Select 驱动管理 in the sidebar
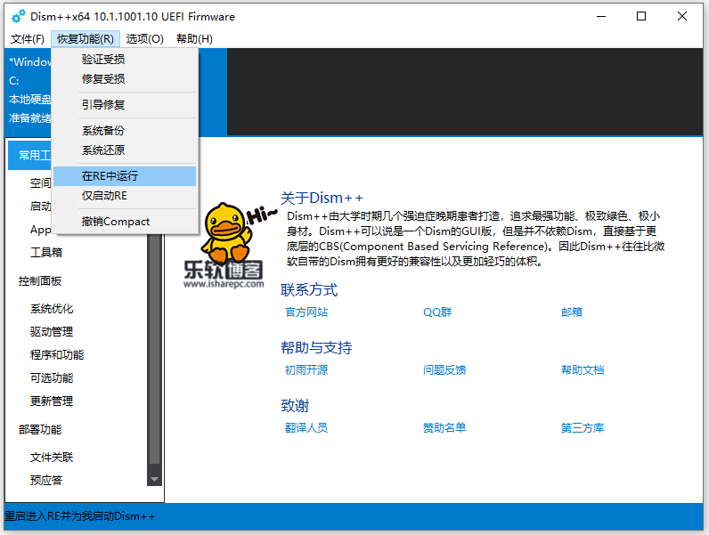709x535 pixels. 52,332
